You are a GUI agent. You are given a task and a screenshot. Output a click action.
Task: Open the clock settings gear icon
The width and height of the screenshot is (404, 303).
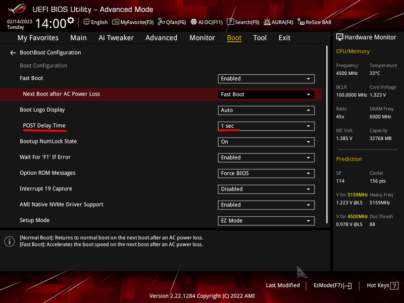[x=71, y=20]
